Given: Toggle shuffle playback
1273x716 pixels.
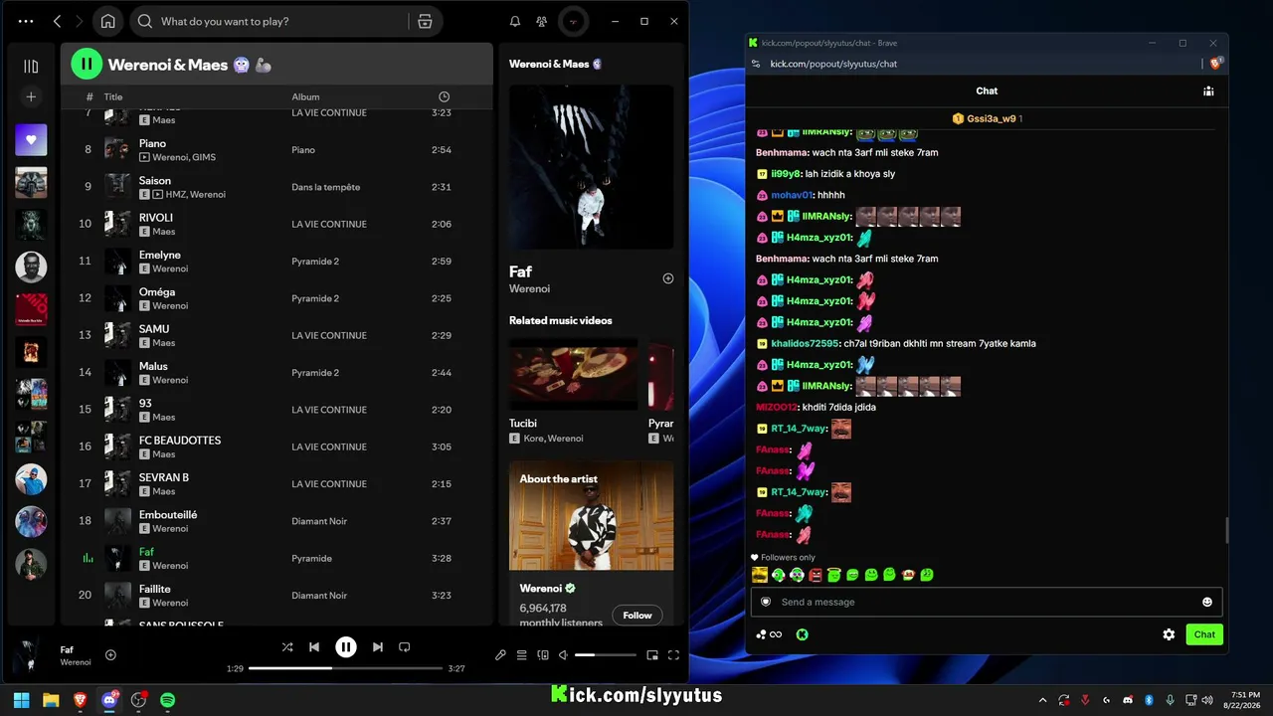Looking at the screenshot, I should click(287, 647).
